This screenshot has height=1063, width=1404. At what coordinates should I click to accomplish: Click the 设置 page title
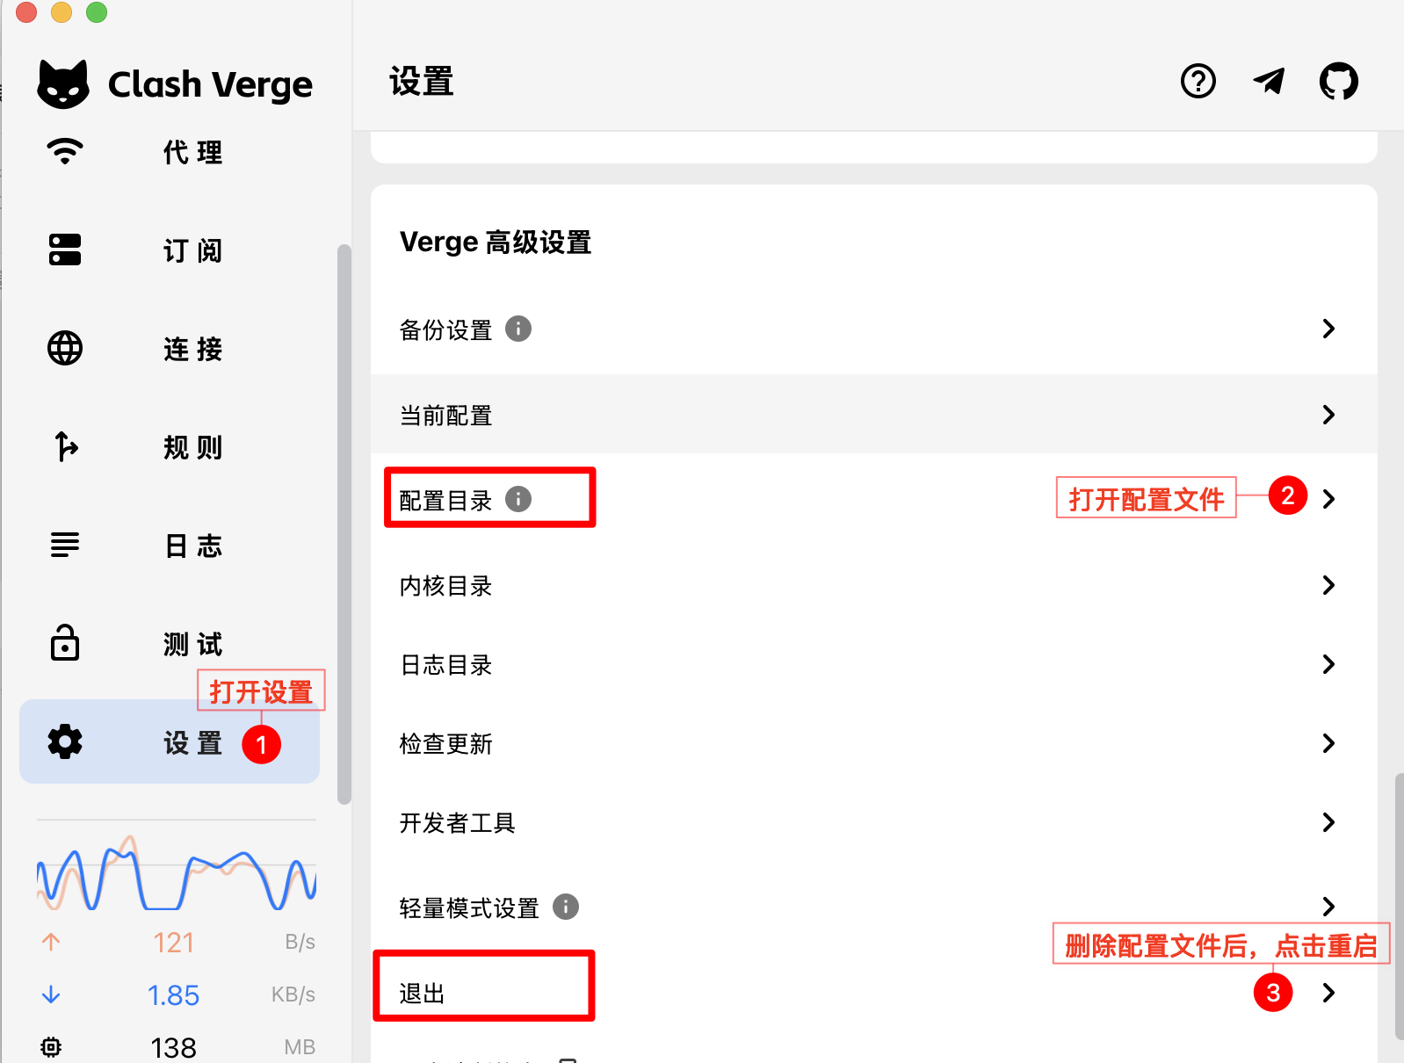tap(422, 81)
